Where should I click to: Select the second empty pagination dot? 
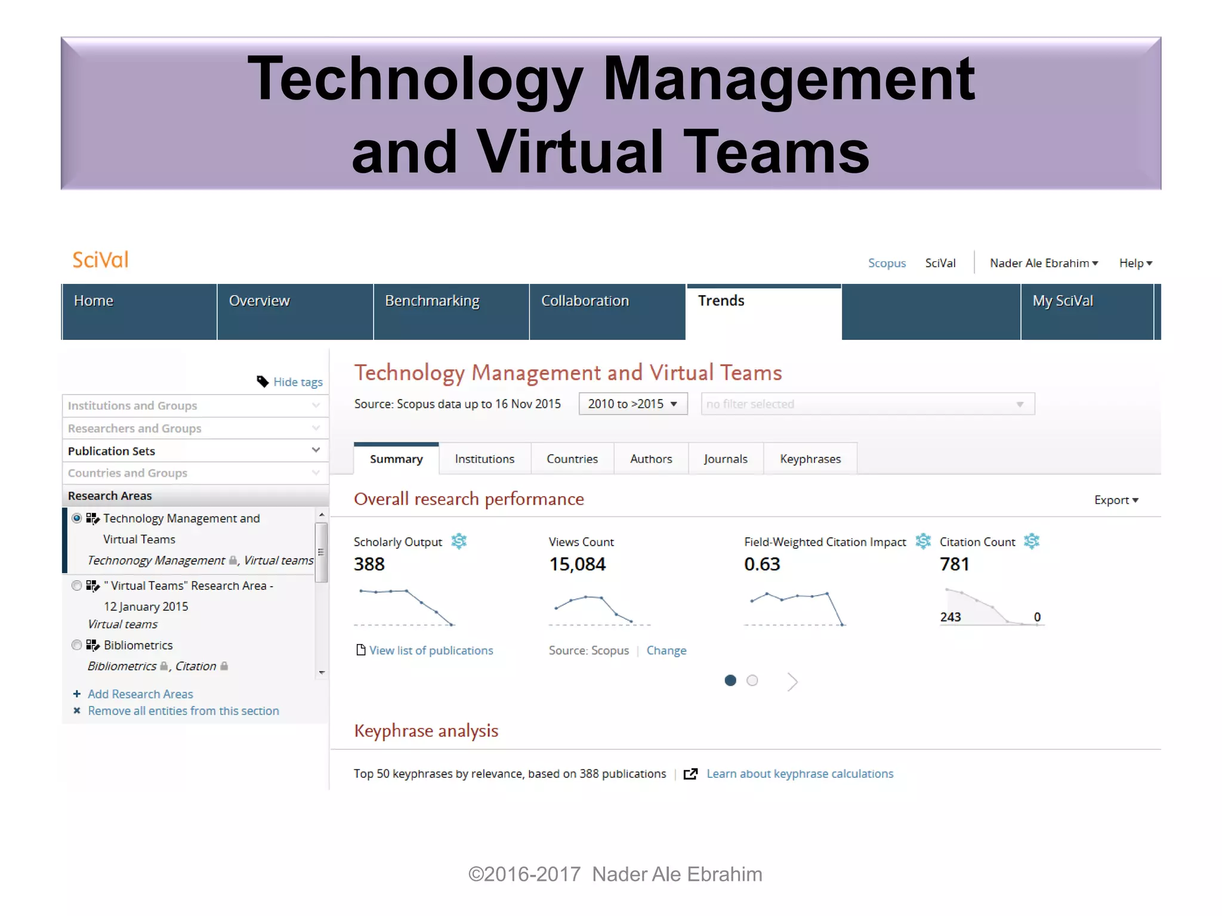pos(752,680)
